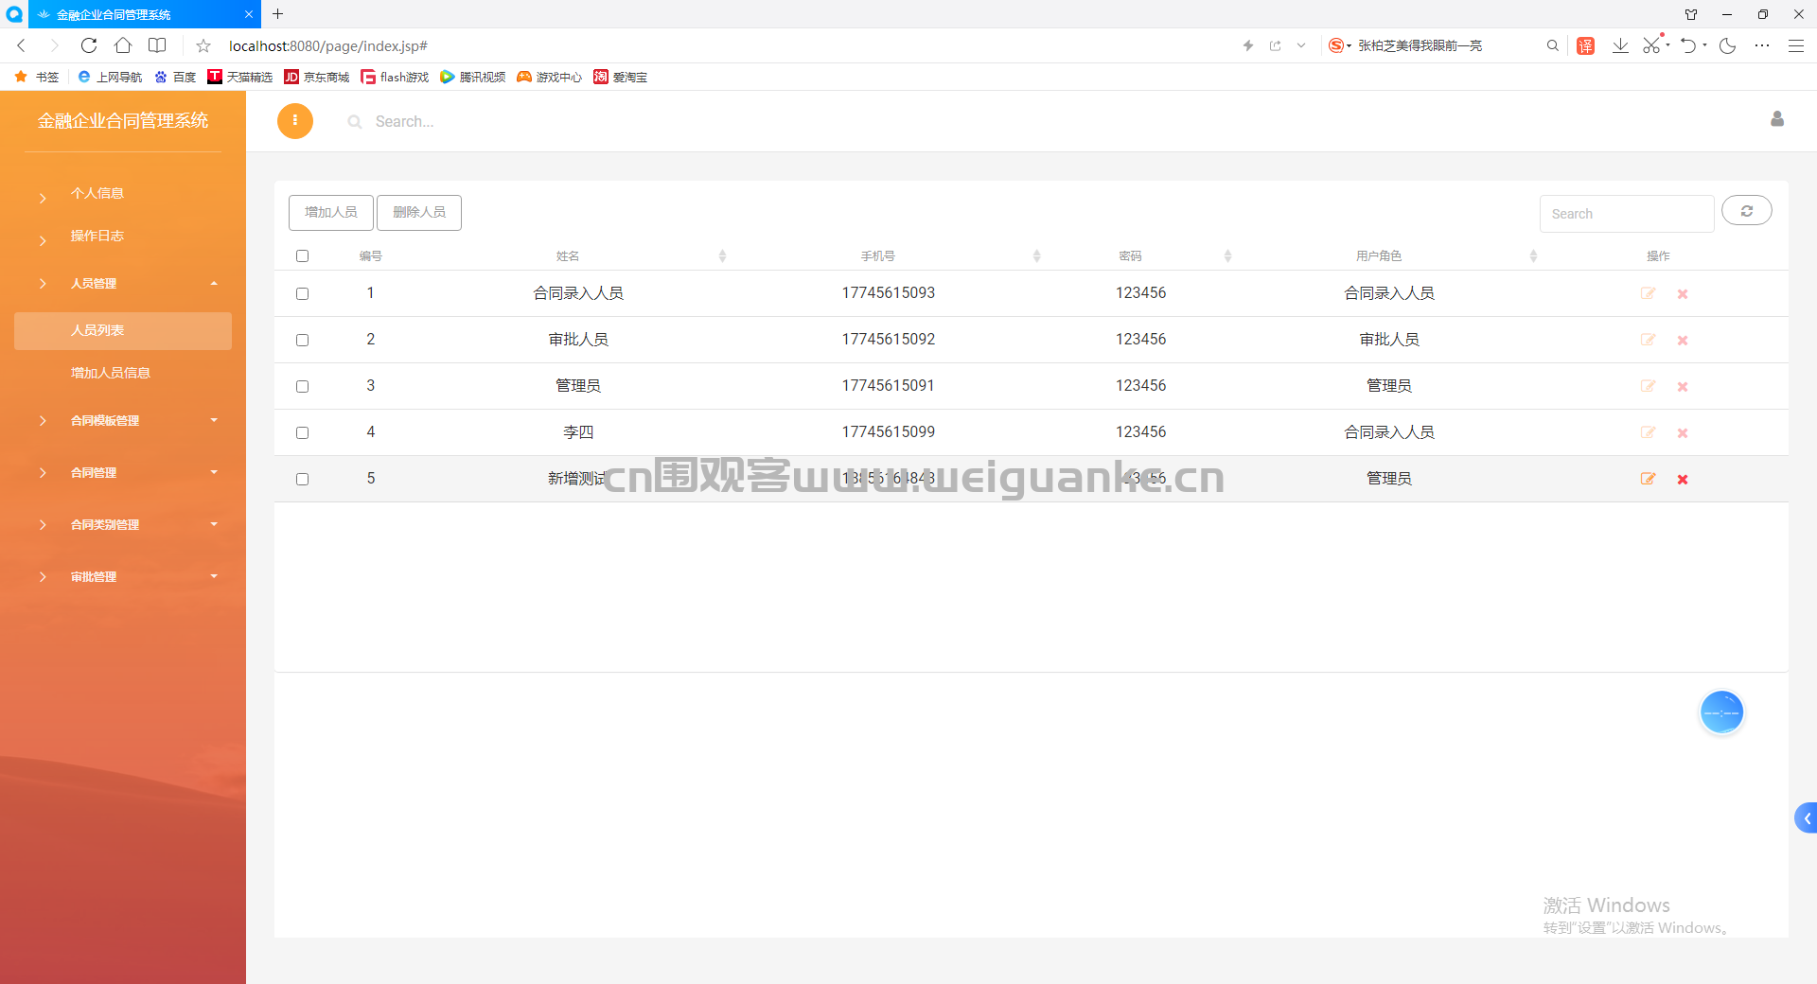This screenshot has height=984, width=1817.
Task: Check the checkbox for row 1
Action: pyautogui.click(x=303, y=294)
